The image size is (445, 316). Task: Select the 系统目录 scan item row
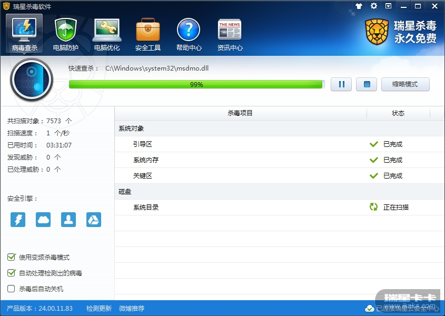coord(280,208)
